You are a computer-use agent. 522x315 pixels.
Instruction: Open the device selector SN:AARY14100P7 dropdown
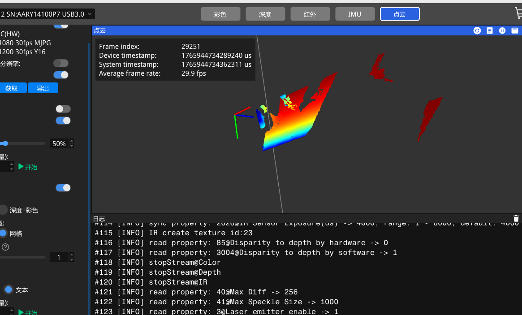[x=47, y=14]
